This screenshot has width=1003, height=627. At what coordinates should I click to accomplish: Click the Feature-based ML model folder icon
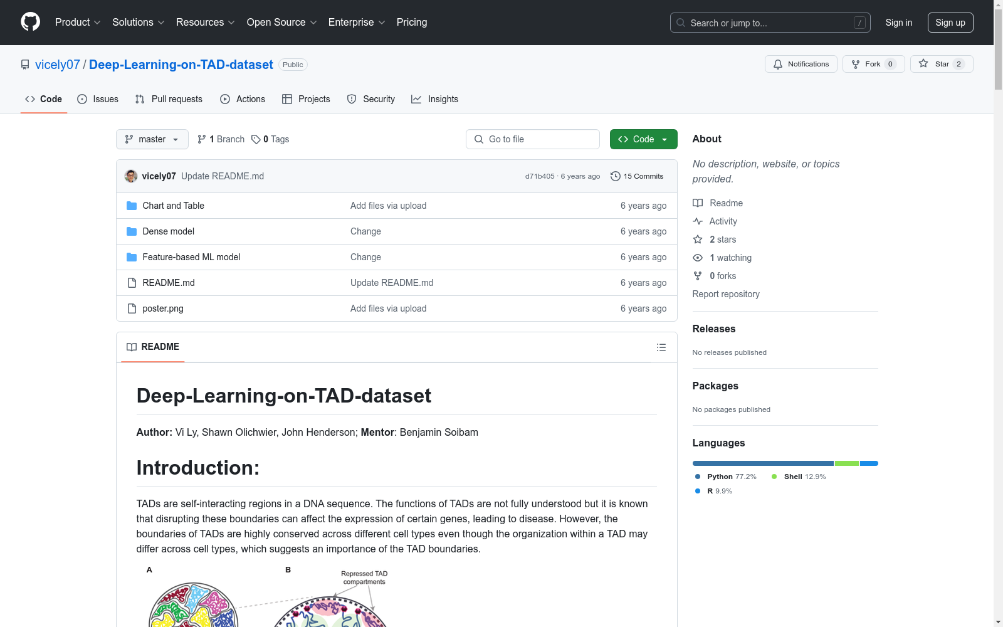pos(132,257)
